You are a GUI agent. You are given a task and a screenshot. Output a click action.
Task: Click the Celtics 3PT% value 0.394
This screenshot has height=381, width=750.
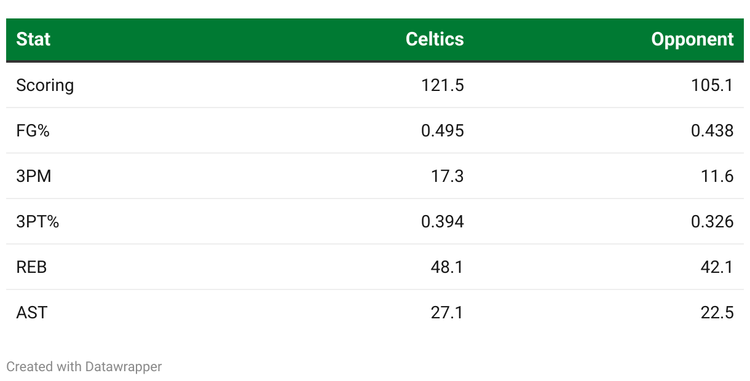442,221
